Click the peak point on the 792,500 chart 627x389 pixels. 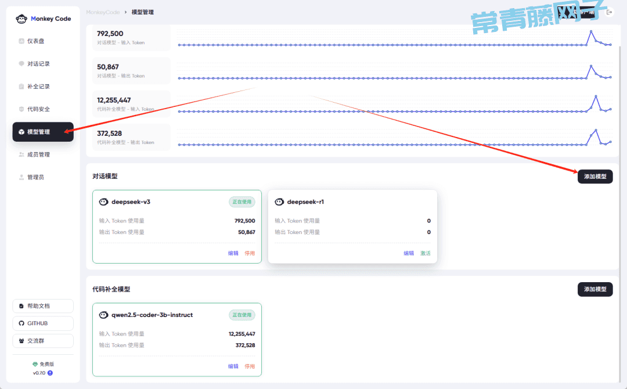[x=591, y=31]
